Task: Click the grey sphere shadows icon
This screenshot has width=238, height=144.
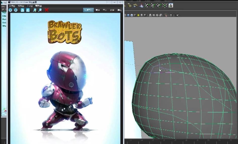Action: pos(142,15)
